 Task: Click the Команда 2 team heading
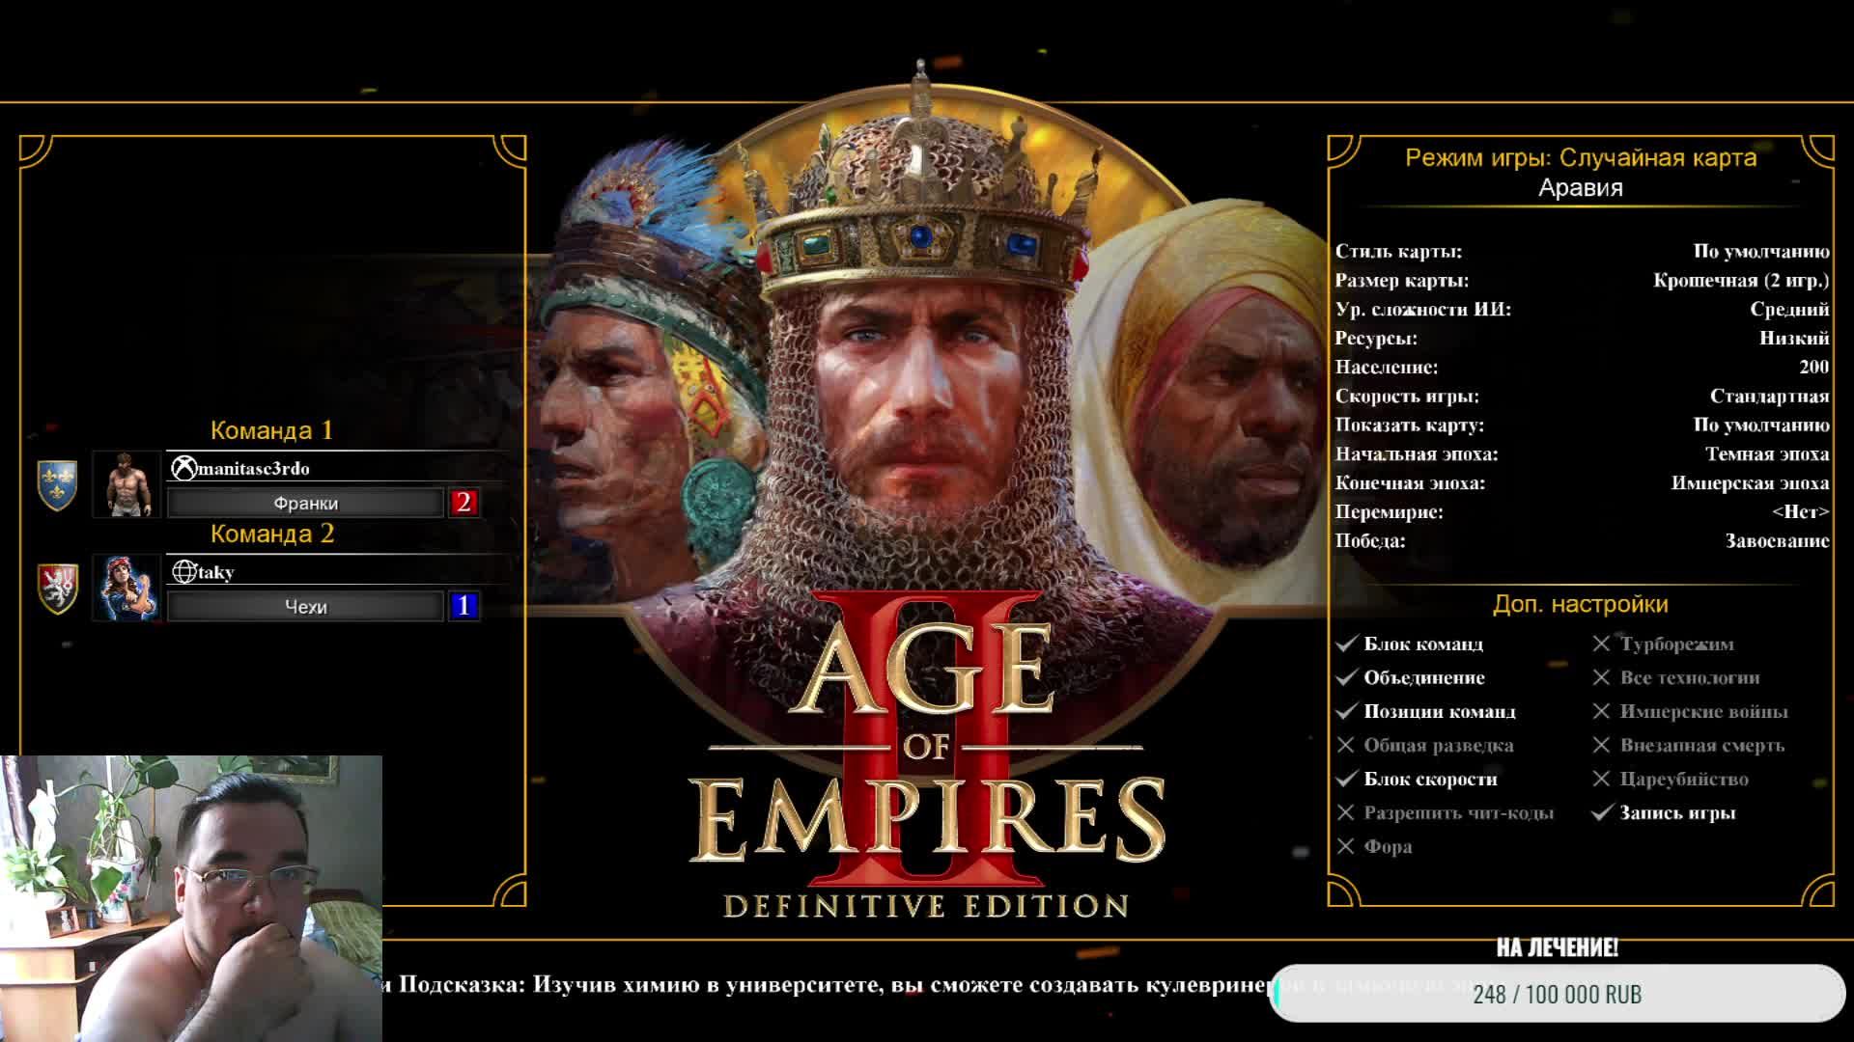pyautogui.click(x=271, y=534)
